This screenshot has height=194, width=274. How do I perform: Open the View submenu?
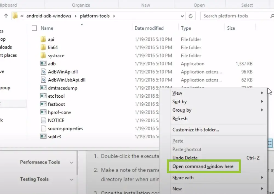click(217, 93)
